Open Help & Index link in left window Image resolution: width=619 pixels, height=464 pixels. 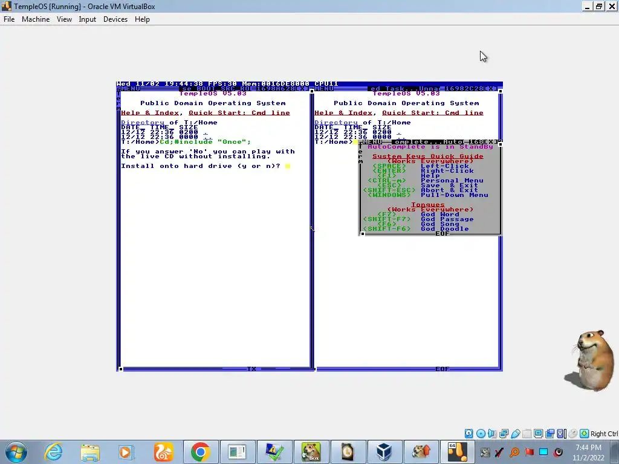(x=150, y=113)
